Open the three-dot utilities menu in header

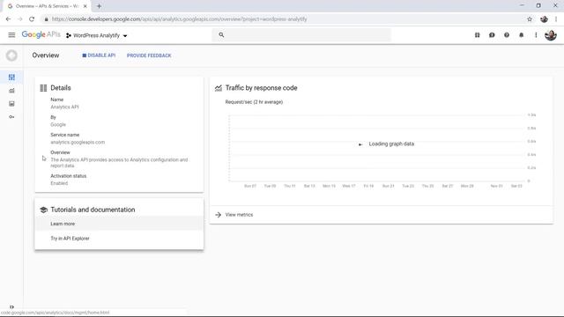[536, 35]
